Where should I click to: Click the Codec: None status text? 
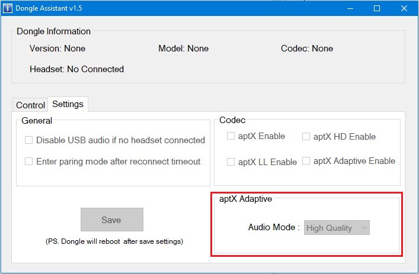coord(306,49)
